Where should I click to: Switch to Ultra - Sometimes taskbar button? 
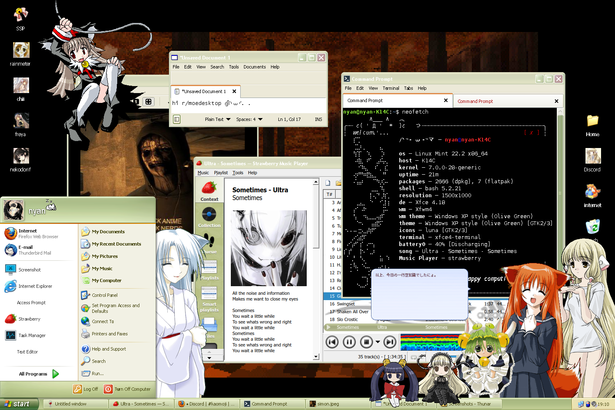coord(141,404)
